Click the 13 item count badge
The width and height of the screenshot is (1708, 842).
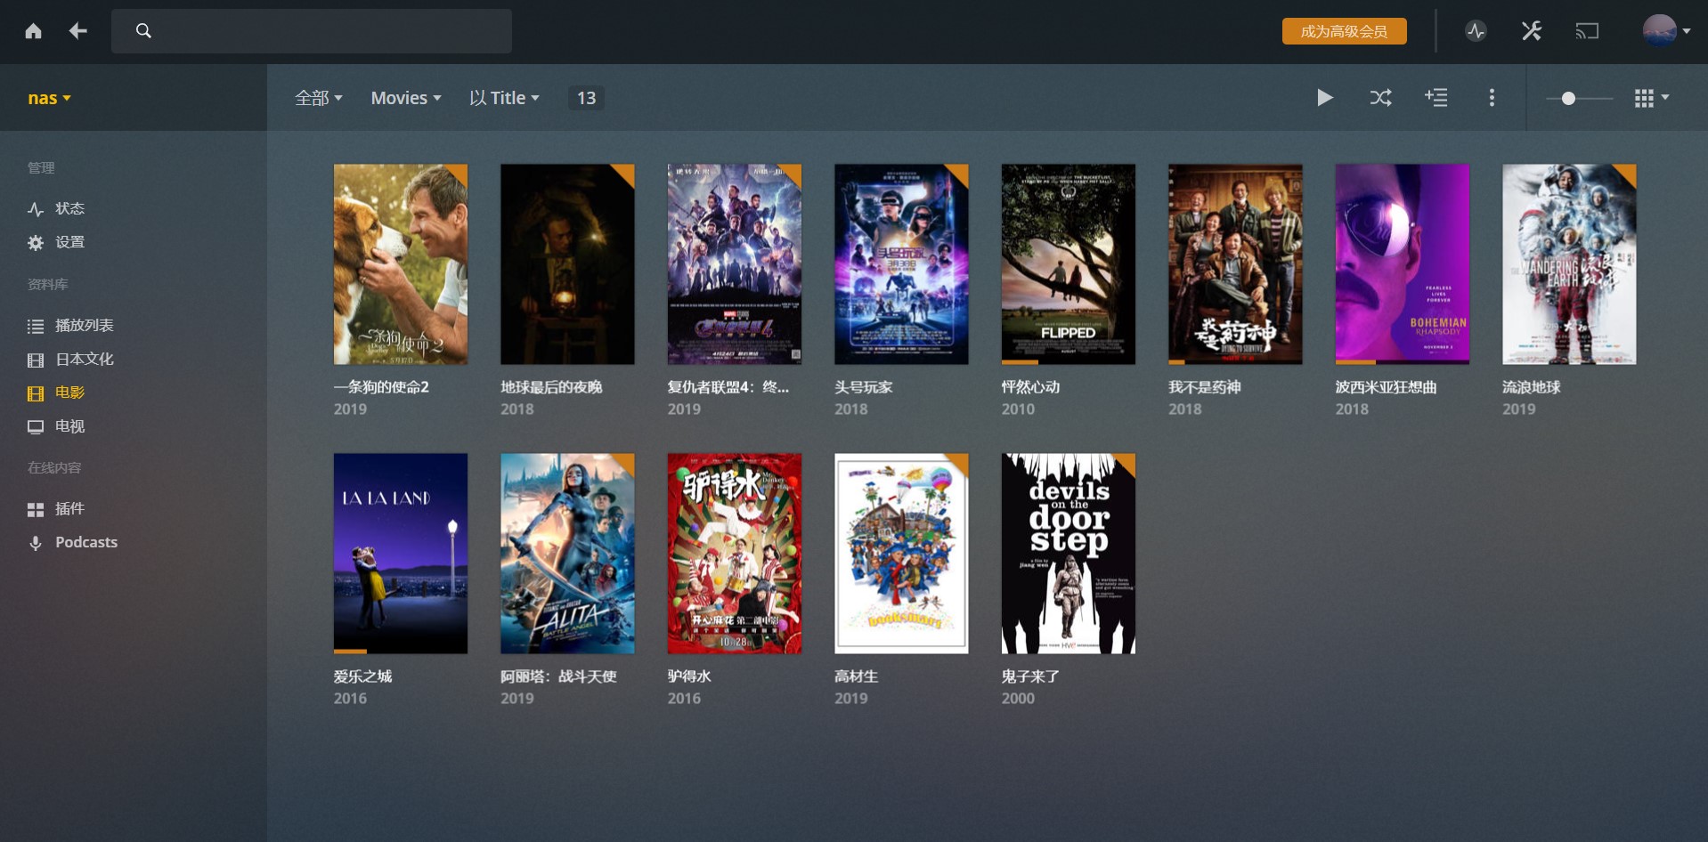coord(586,98)
